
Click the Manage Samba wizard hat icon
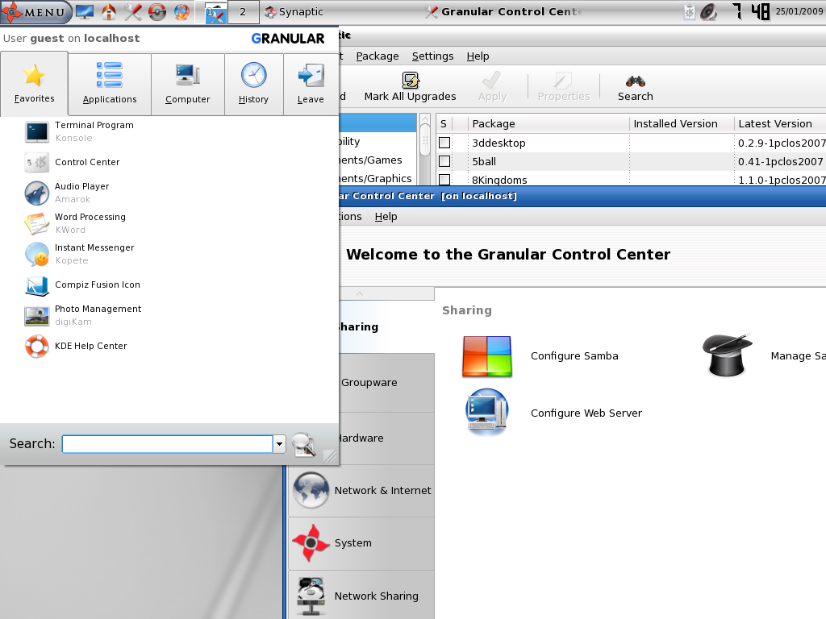[727, 355]
